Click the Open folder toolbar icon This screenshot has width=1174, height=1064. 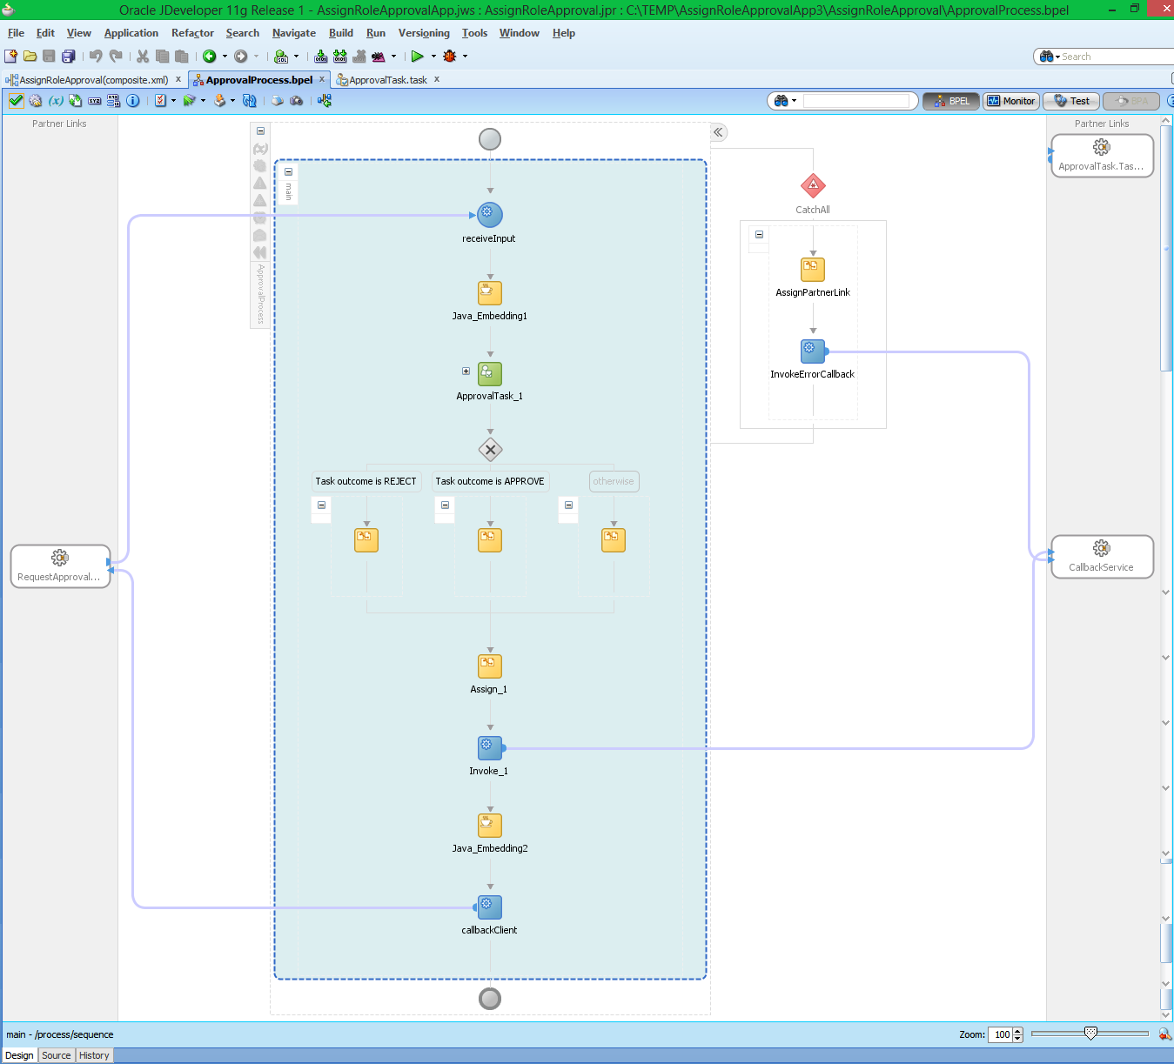click(30, 56)
